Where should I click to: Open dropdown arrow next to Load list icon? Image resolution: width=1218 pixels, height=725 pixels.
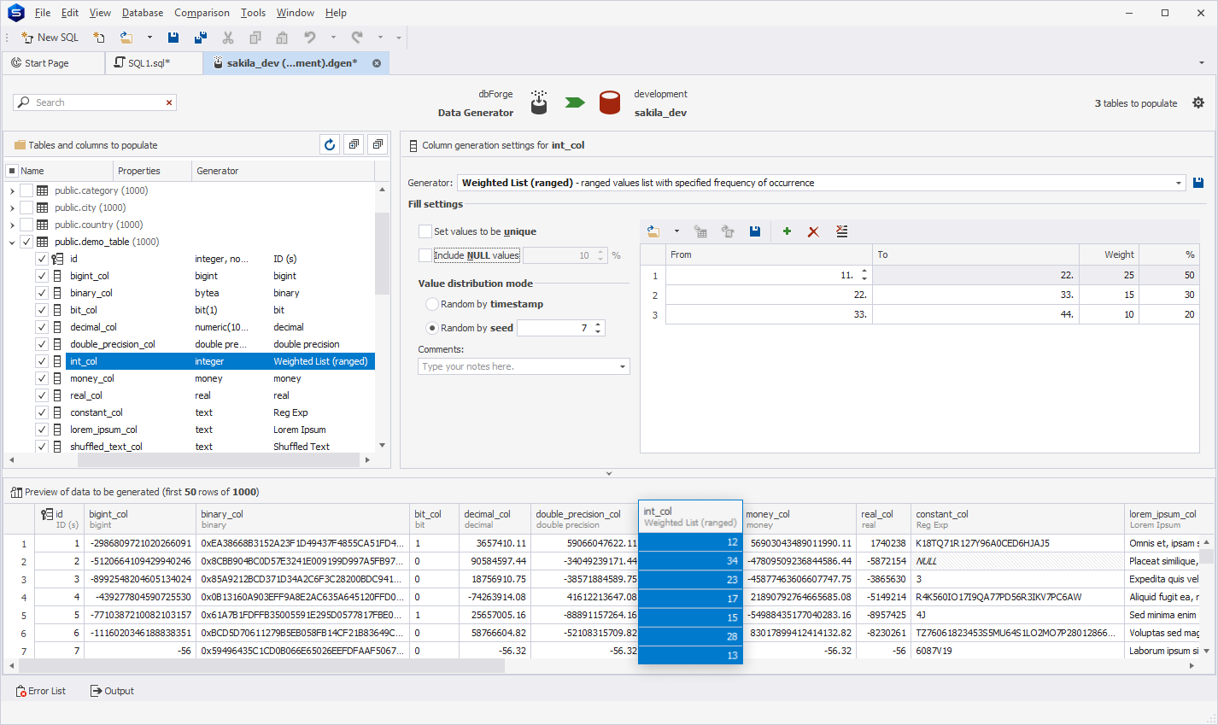676,231
